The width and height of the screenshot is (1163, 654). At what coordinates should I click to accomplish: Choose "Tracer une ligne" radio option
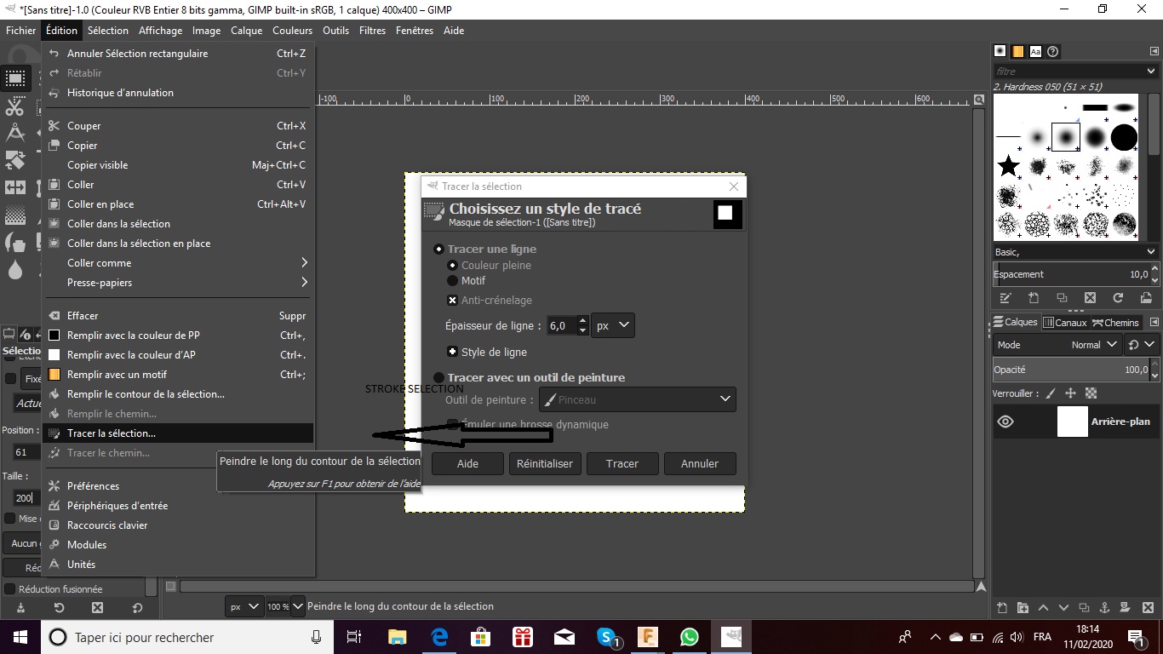(x=438, y=250)
